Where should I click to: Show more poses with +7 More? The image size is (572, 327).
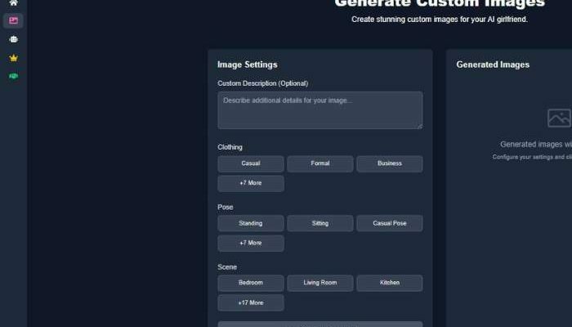click(251, 243)
